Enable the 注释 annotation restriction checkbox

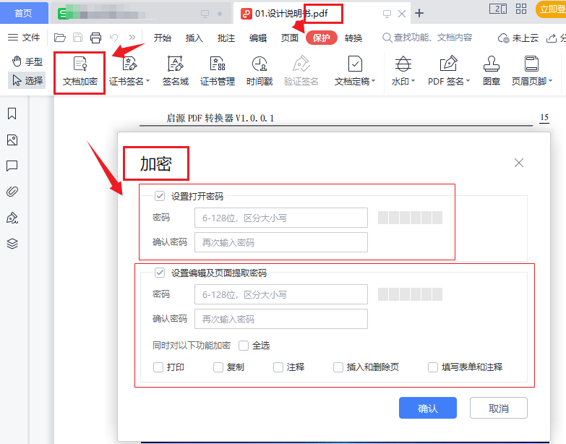pyautogui.click(x=278, y=367)
